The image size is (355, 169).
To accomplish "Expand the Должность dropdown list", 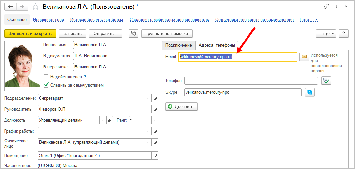I will (x=103, y=120).
